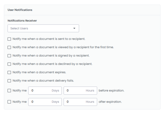The width and height of the screenshot is (164, 113).
Task: Check the 'viewed by a recipient' notification box
Action: tap(9, 47)
